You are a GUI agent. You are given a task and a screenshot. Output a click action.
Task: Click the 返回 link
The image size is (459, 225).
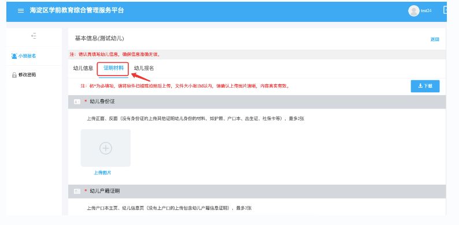pos(435,39)
